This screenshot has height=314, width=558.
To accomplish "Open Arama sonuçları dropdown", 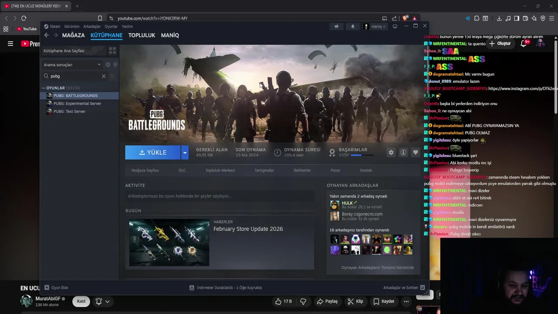I will (72, 65).
